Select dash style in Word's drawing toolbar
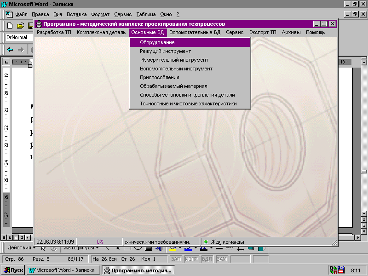Viewport: 368px width, 276px height. [230, 248]
